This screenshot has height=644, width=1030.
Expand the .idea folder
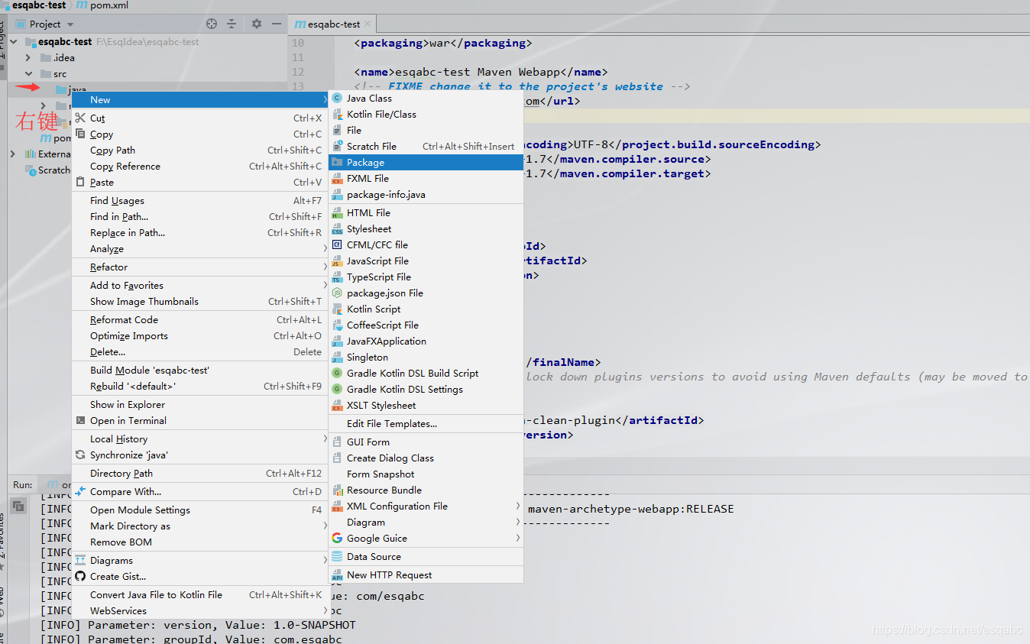(x=28, y=58)
